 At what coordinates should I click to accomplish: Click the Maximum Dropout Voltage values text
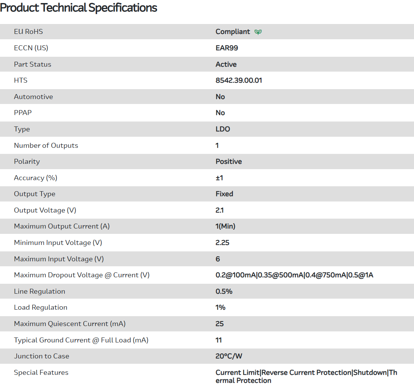click(294, 275)
